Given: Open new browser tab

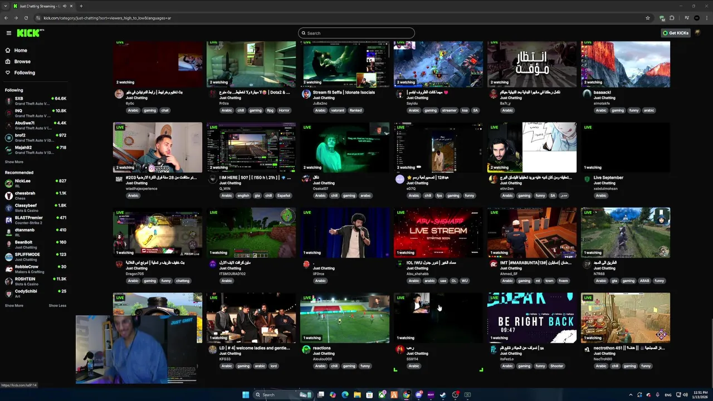Looking at the screenshot, I should click(81, 6).
